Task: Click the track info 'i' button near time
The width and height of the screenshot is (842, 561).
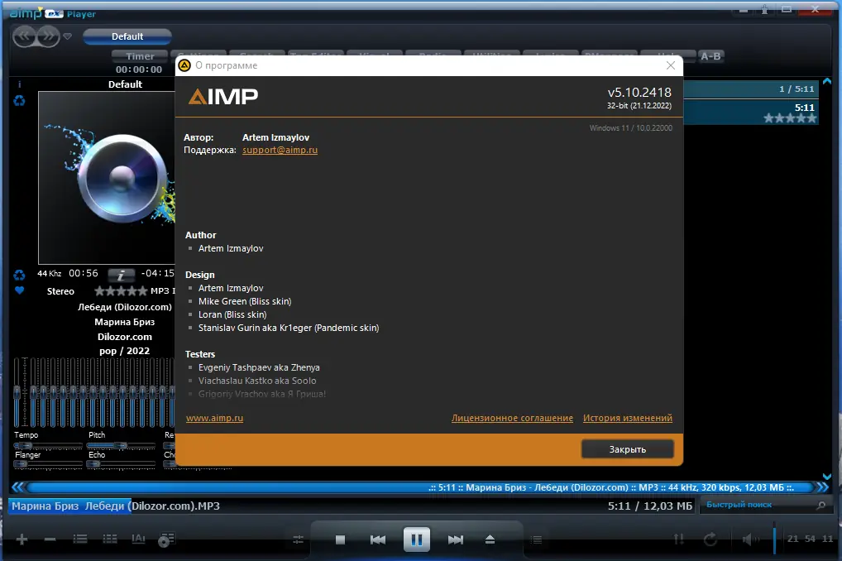Action: tap(121, 276)
